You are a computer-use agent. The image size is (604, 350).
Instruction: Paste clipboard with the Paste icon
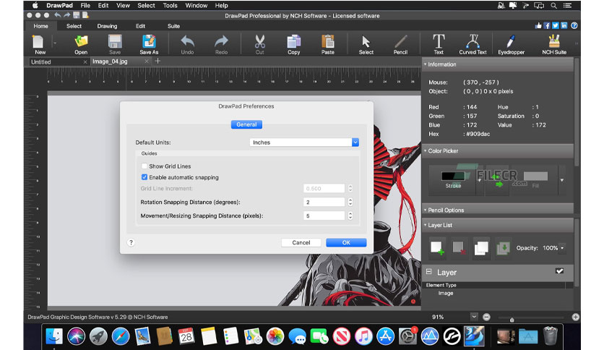328,44
